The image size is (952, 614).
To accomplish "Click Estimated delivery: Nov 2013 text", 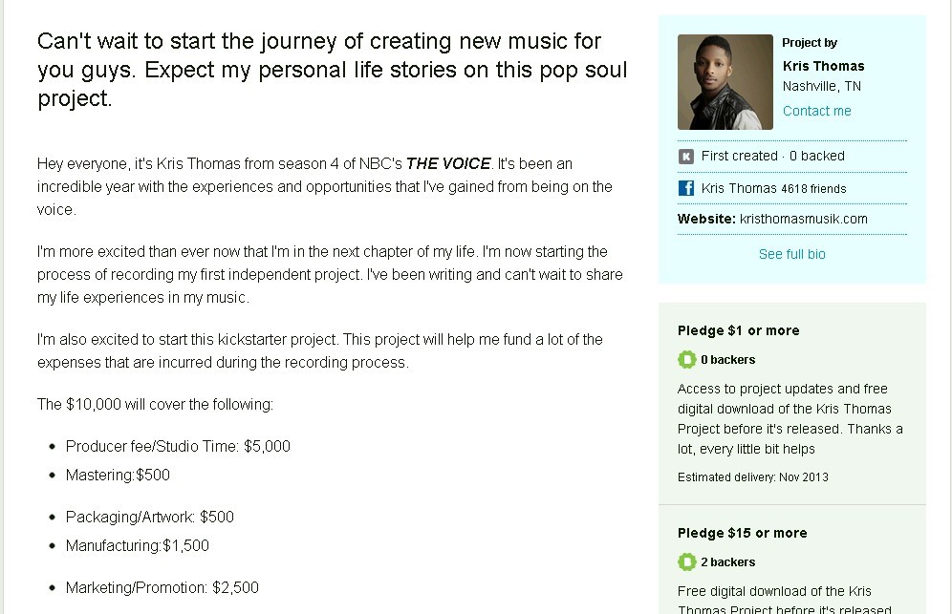I will coord(752,476).
